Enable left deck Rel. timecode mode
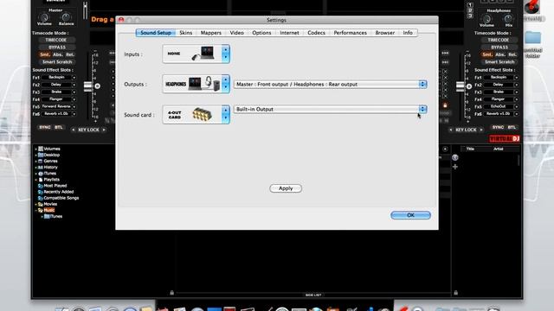The image size is (554, 311). coord(70,54)
